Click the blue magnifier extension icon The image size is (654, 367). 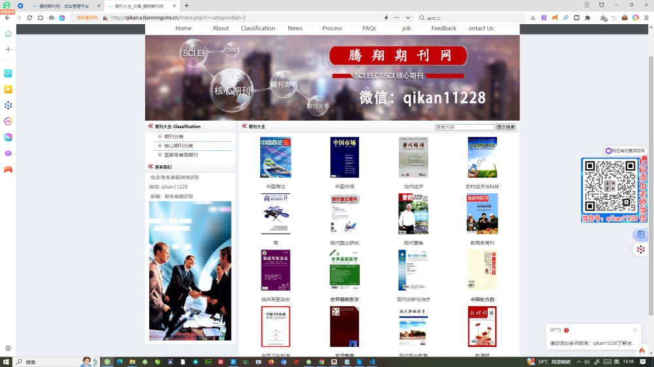[x=566, y=18]
